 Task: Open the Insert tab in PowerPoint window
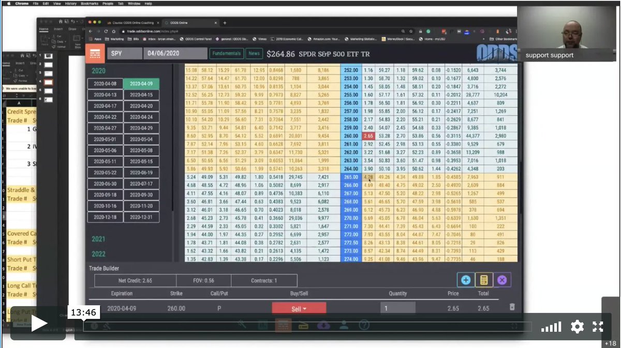58,29
